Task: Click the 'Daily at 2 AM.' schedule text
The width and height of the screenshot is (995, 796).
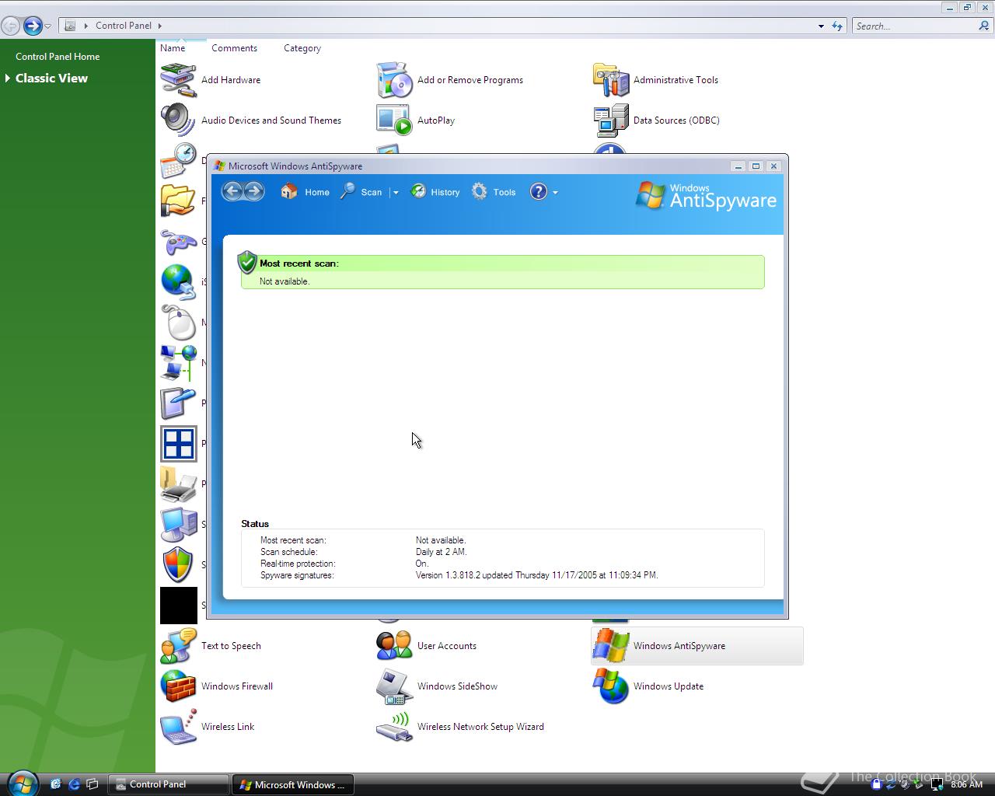Action: point(441,552)
